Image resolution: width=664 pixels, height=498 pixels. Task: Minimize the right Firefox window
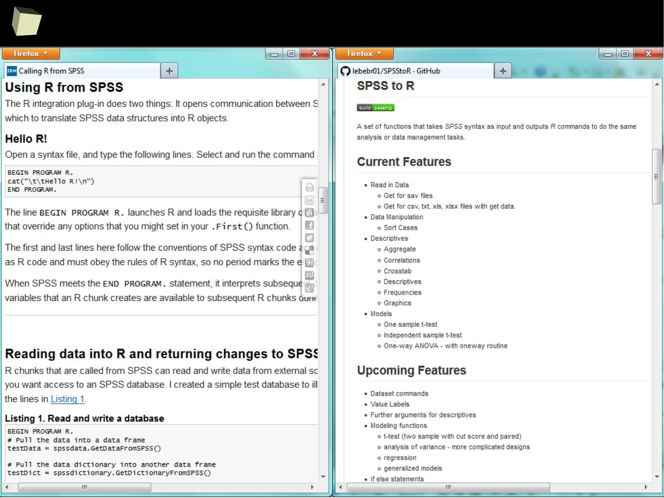pos(608,54)
